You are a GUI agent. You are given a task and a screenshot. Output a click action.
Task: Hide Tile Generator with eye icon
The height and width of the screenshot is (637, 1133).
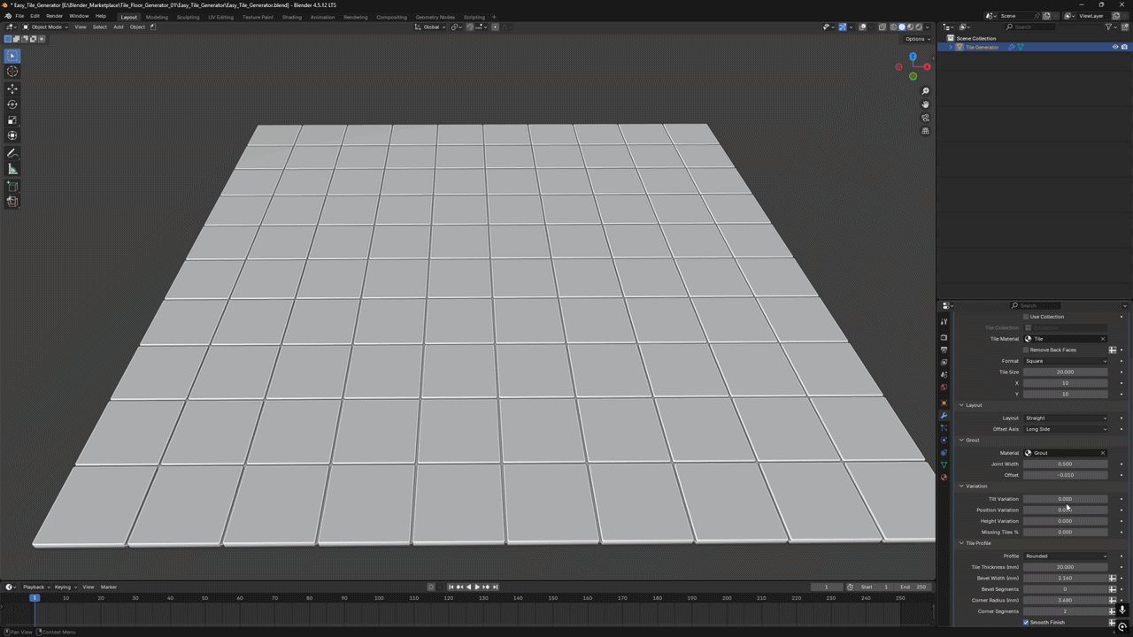click(x=1114, y=47)
